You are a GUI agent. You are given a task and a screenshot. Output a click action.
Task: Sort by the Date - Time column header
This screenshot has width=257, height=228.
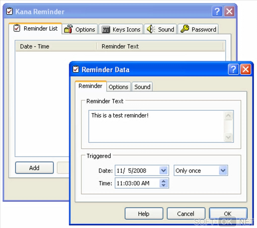pyautogui.click(x=56, y=46)
